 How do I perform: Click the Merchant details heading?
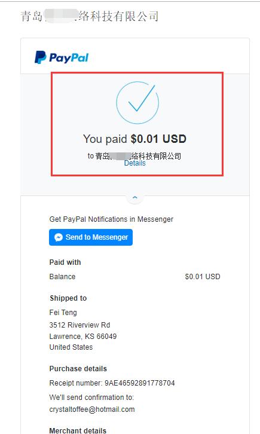(78, 430)
